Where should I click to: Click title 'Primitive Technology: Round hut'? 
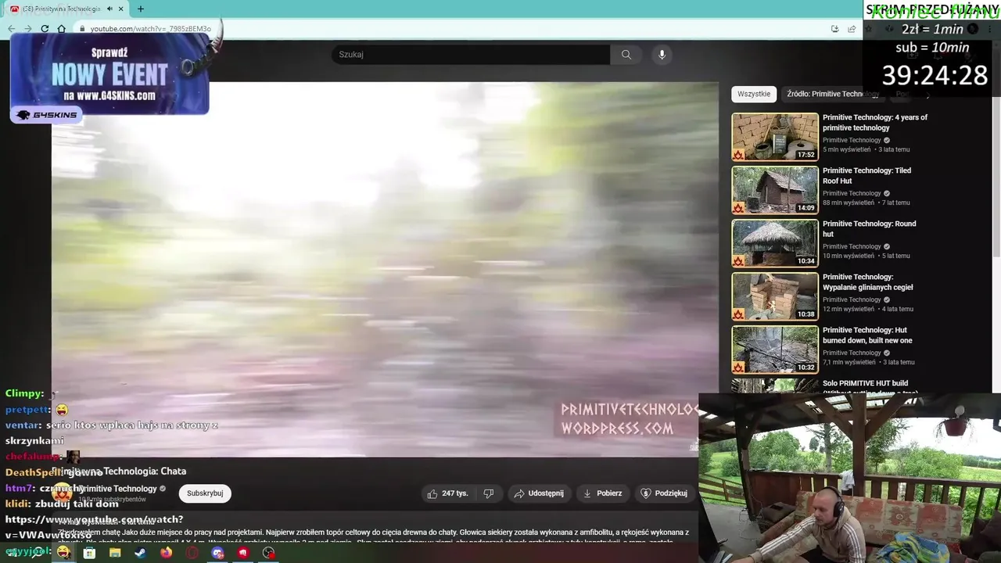(869, 229)
